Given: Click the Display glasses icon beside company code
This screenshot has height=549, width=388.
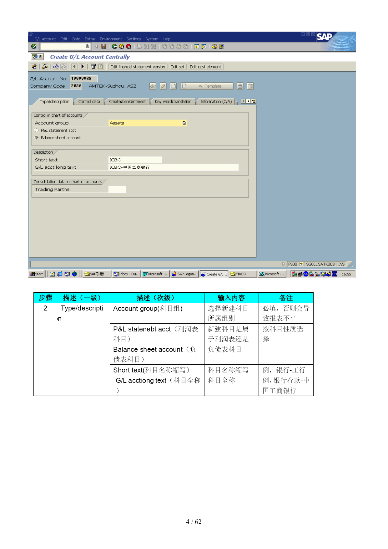Looking at the screenshot, I should click(153, 86).
